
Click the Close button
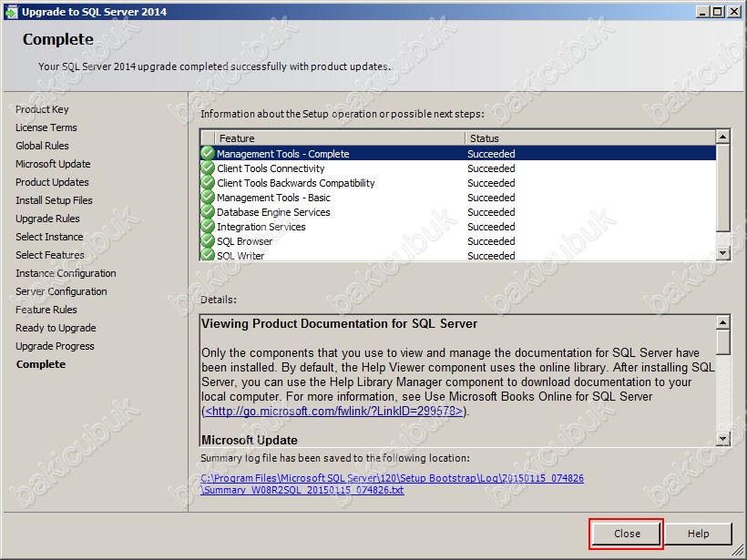(627, 534)
